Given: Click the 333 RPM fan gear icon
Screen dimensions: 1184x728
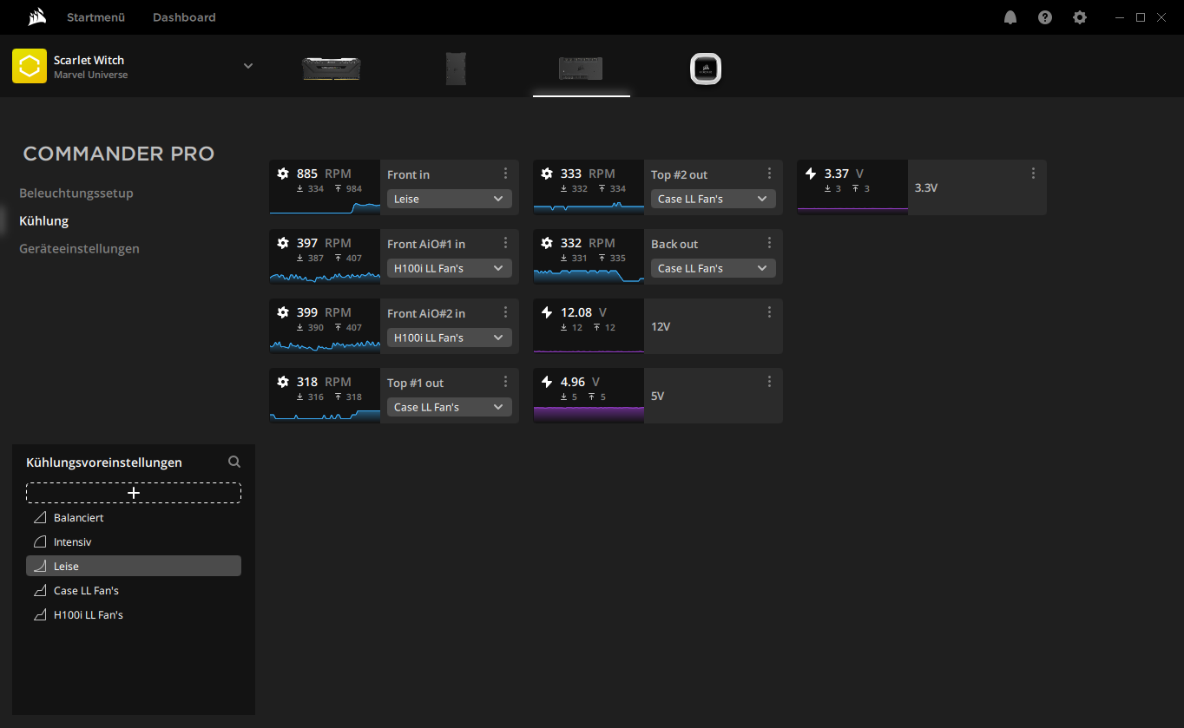Looking at the screenshot, I should (x=547, y=174).
